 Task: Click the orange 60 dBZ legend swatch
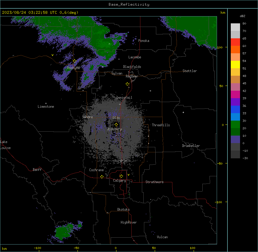click(235, 49)
